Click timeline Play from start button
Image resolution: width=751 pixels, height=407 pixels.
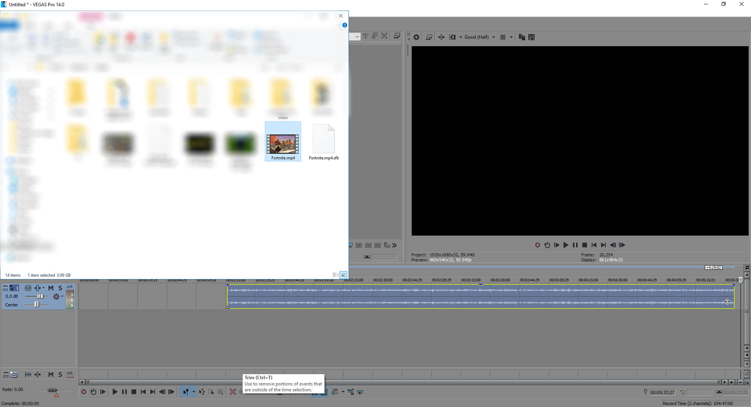click(103, 392)
